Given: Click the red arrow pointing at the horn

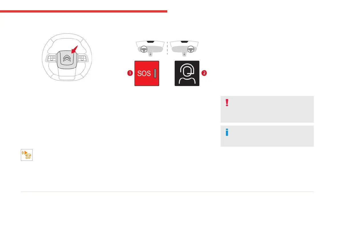Looking at the screenshot, I should coord(75,50).
